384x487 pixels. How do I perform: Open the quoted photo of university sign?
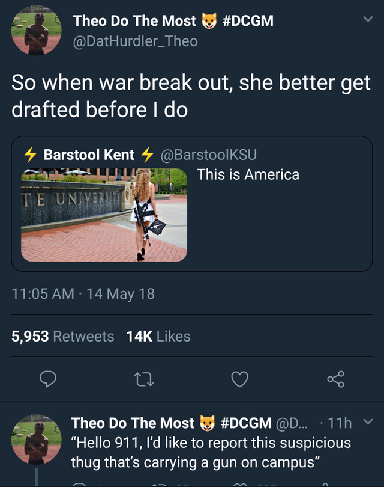click(x=104, y=215)
